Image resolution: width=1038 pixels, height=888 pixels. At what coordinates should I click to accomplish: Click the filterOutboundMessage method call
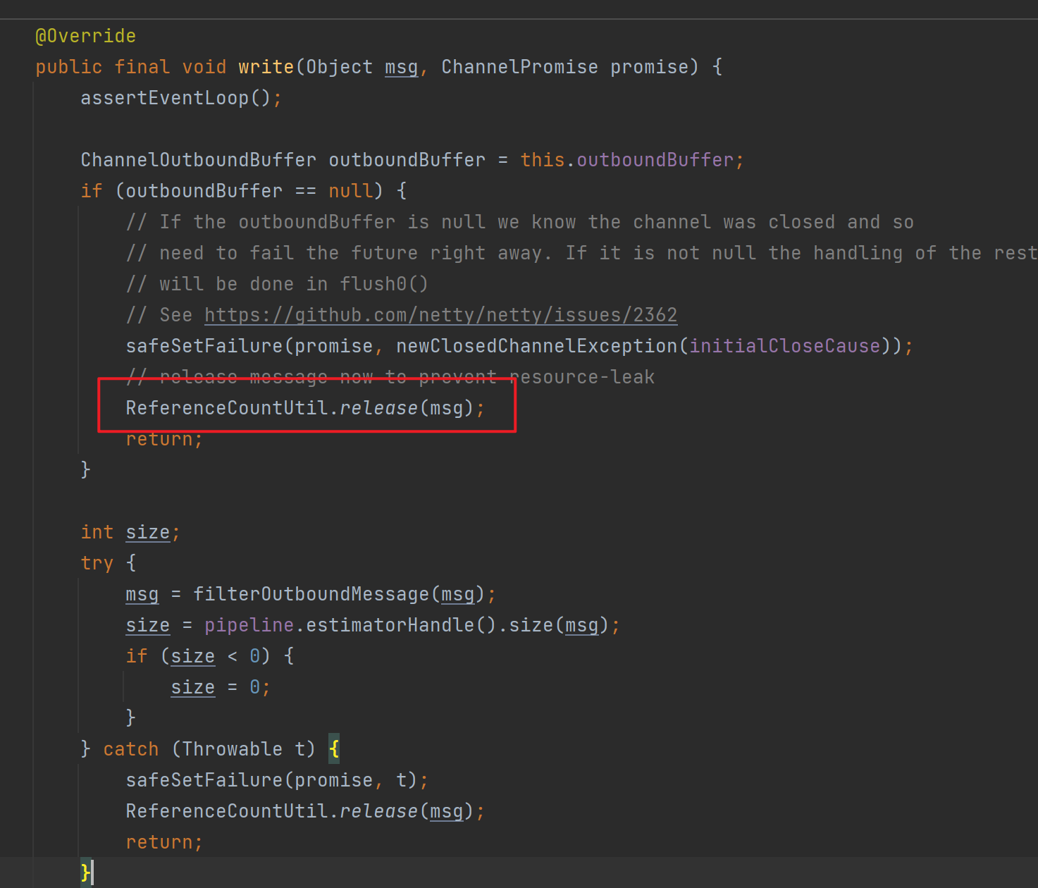click(x=311, y=594)
